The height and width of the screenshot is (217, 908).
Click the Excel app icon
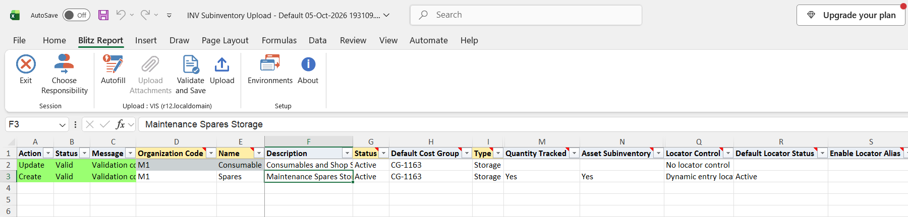point(15,15)
